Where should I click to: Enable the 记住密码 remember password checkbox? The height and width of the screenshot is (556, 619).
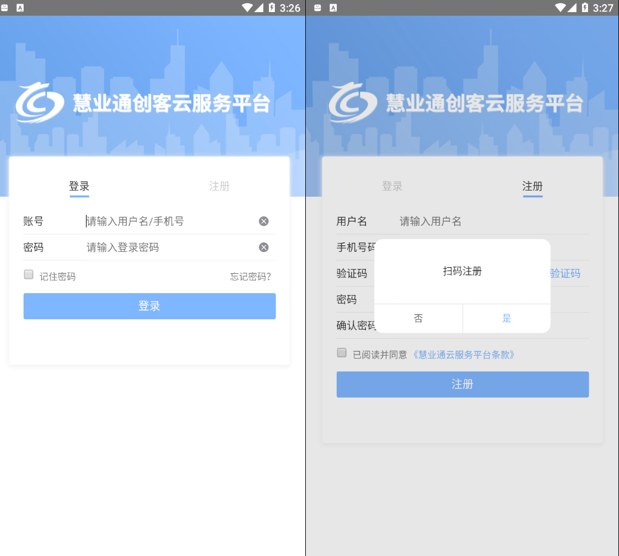[x=29, y=274]
